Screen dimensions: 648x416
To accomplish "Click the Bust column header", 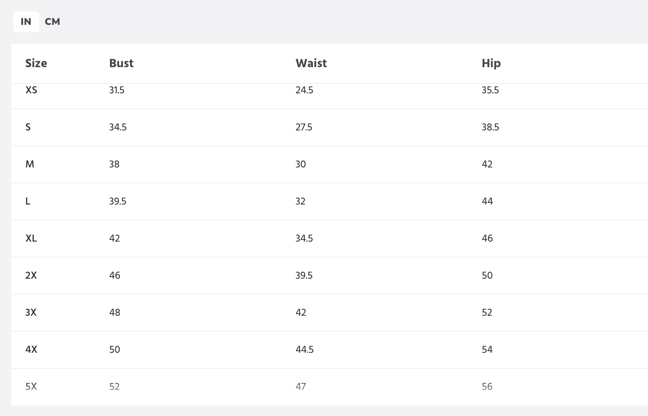I will pyautogui.click(x=121, y=63).
